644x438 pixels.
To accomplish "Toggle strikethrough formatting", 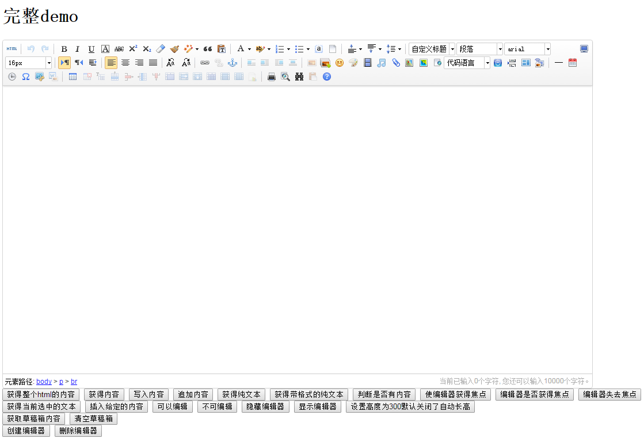I will click(119, 49).
